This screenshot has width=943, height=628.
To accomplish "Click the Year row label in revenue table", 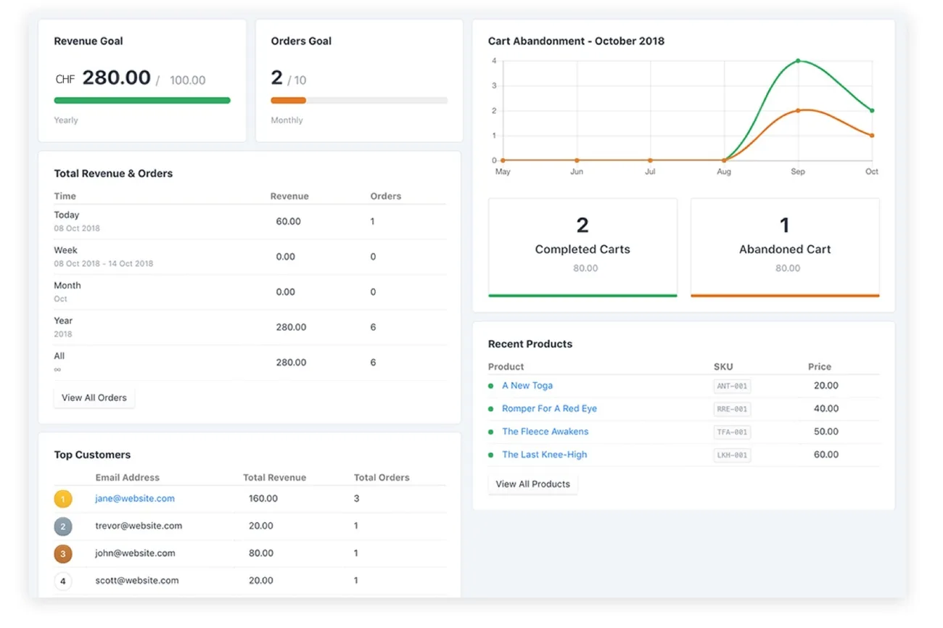I will click(x=63, y=321).
